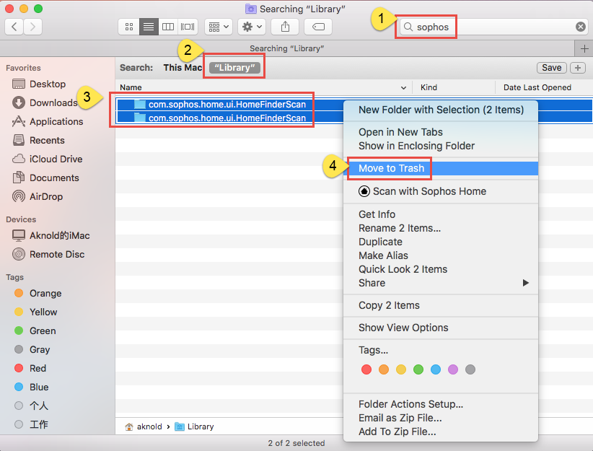Switch to column view in Finder toolbar
593x451 pixels.
click(167, 27)
